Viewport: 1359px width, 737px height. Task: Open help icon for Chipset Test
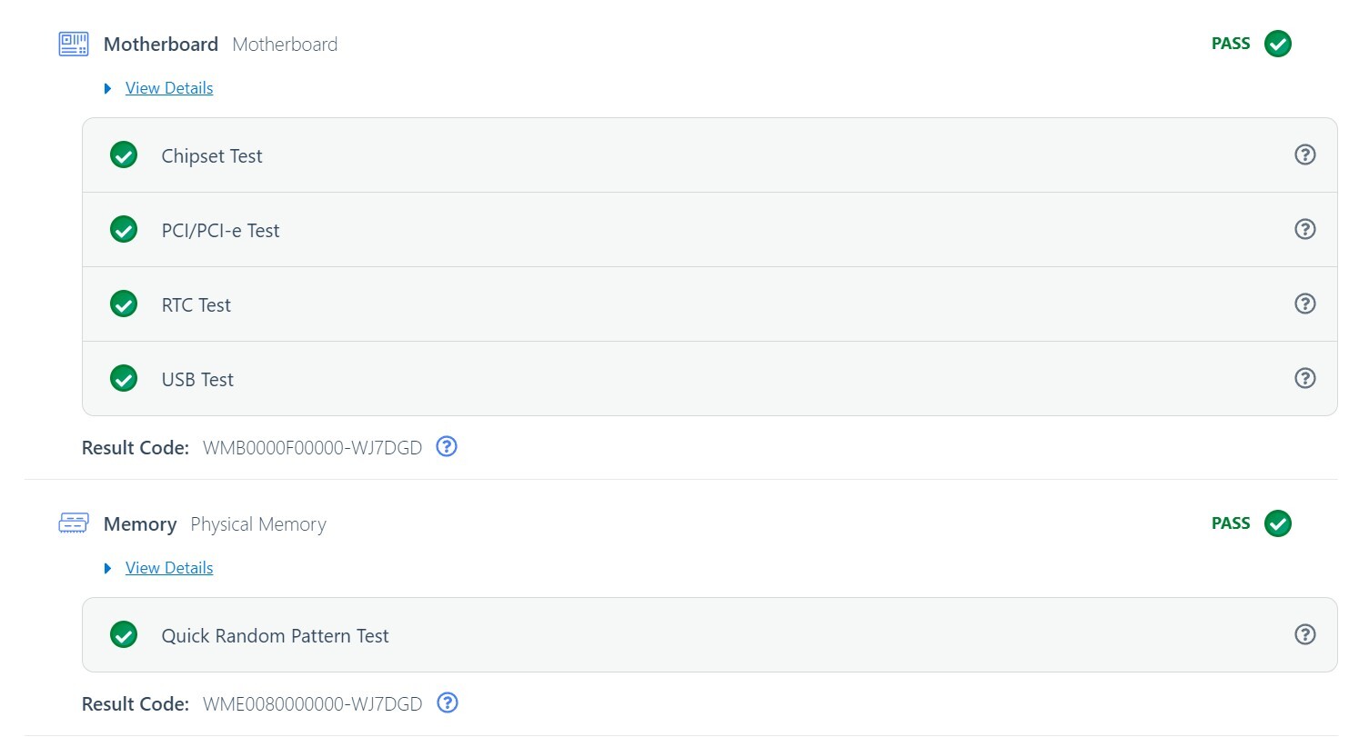(1304, 155)
